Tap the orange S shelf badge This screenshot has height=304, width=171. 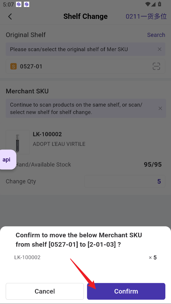[x=13, y=66]
